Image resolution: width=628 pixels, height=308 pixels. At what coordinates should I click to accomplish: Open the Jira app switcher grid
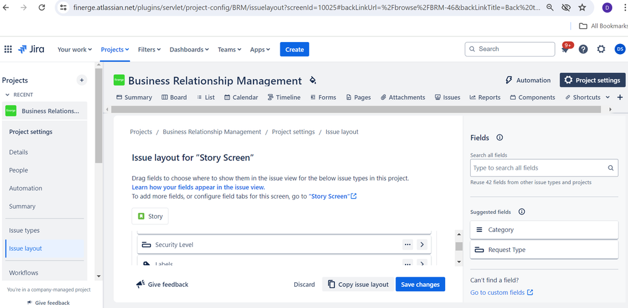tap(8, 49)
